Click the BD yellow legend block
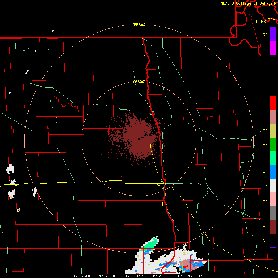Image resolution: width=278 pixels, height=278 pixels. click(x=273, y=131)
